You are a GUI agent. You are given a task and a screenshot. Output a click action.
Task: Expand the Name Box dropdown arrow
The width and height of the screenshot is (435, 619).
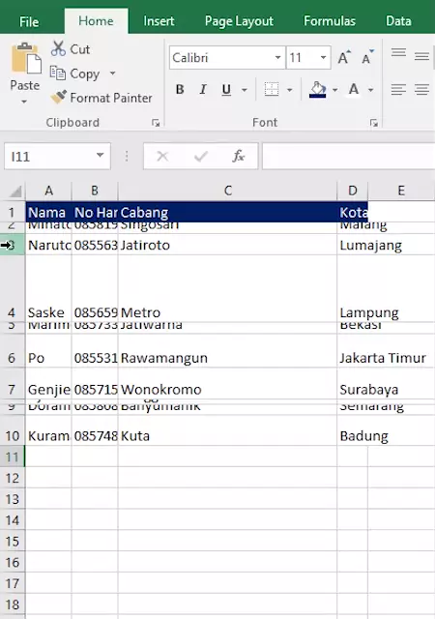point(101,156)
